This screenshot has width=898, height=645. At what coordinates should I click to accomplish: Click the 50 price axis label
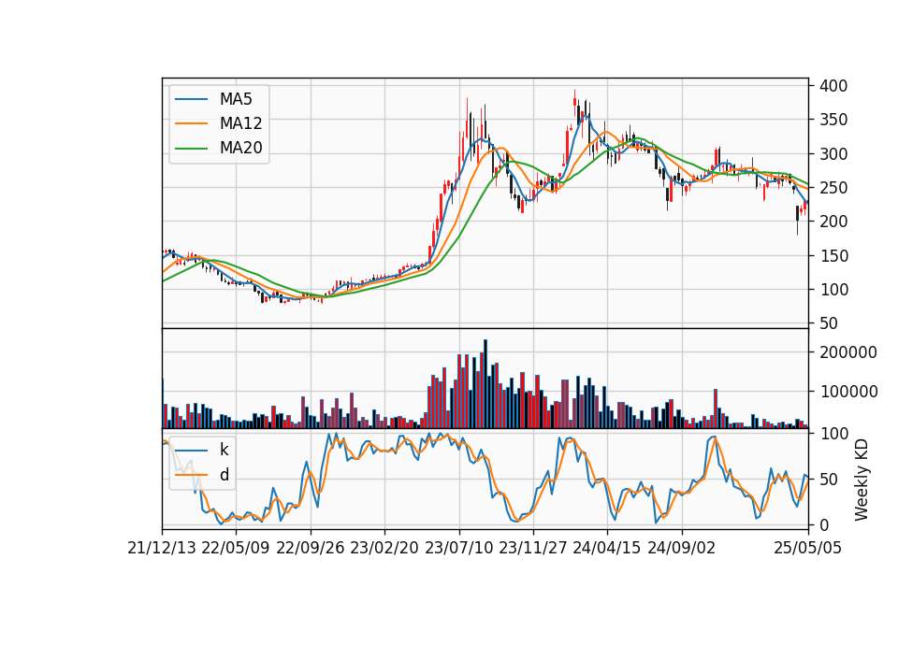829,323
